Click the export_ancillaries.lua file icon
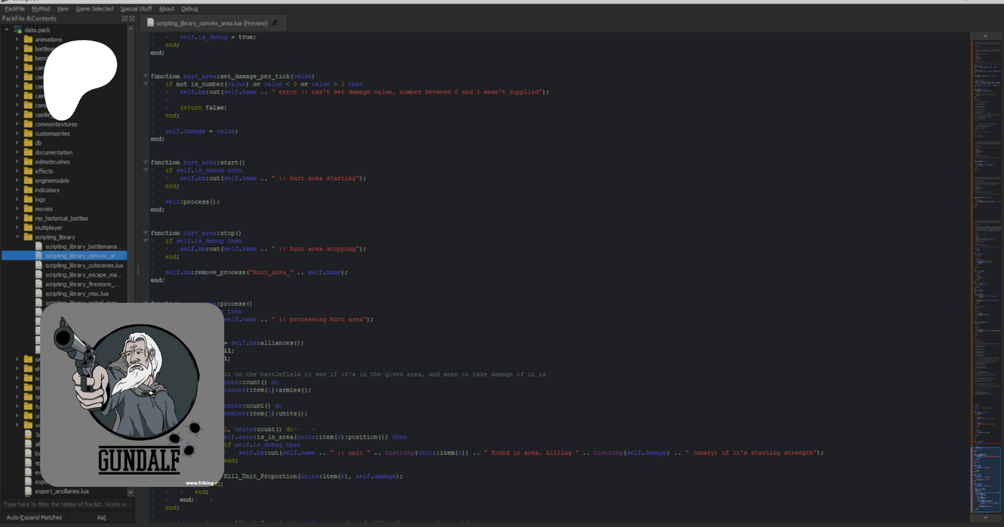 click(28, 491)
